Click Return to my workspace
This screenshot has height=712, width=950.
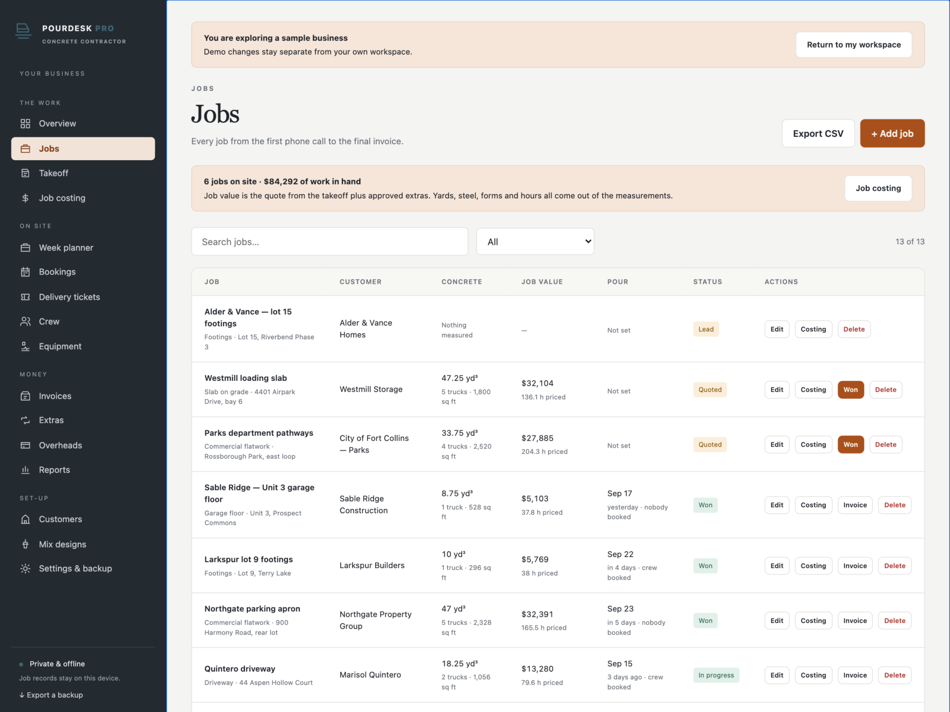tap(854, 44)
